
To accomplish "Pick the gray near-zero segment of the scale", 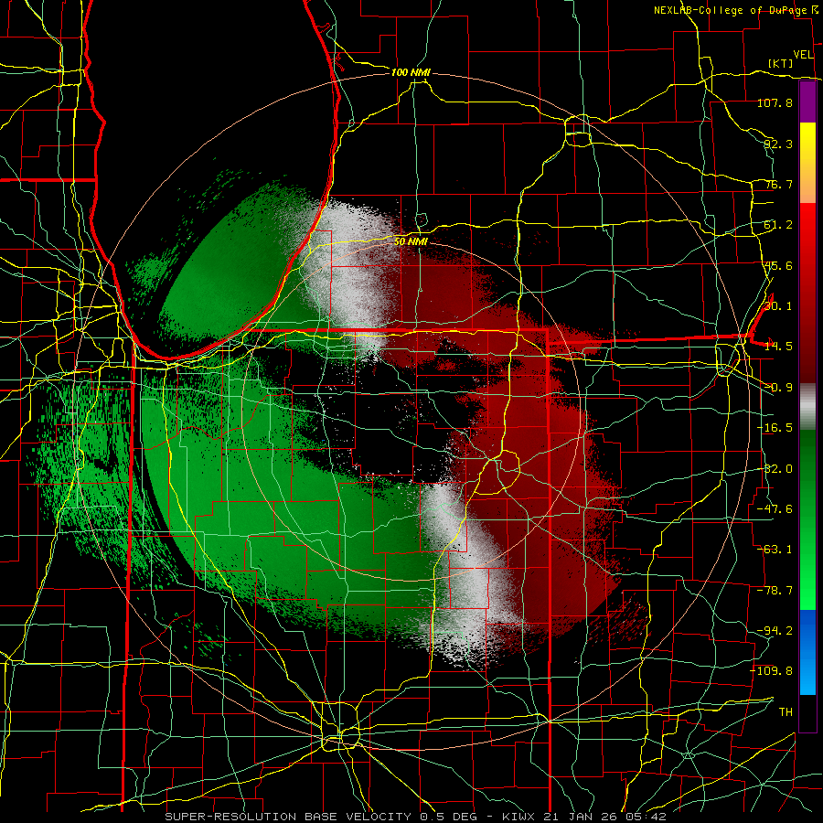I will pyautogui.click(x=807, y=407).
